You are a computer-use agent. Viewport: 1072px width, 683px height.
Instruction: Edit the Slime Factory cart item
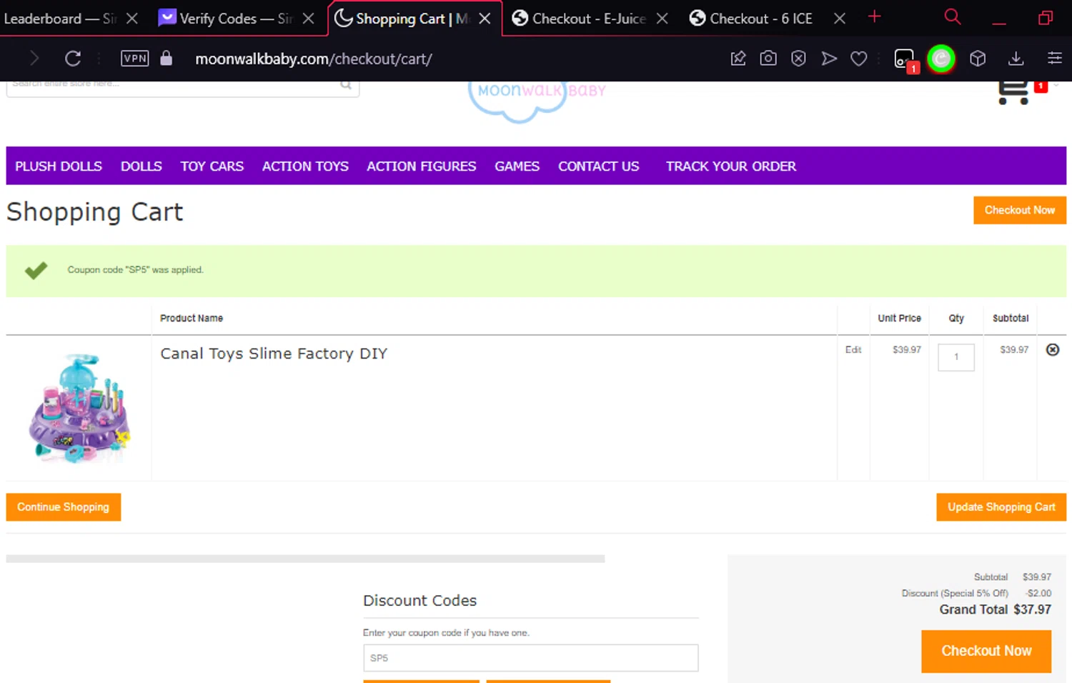(x=853, y=349)
